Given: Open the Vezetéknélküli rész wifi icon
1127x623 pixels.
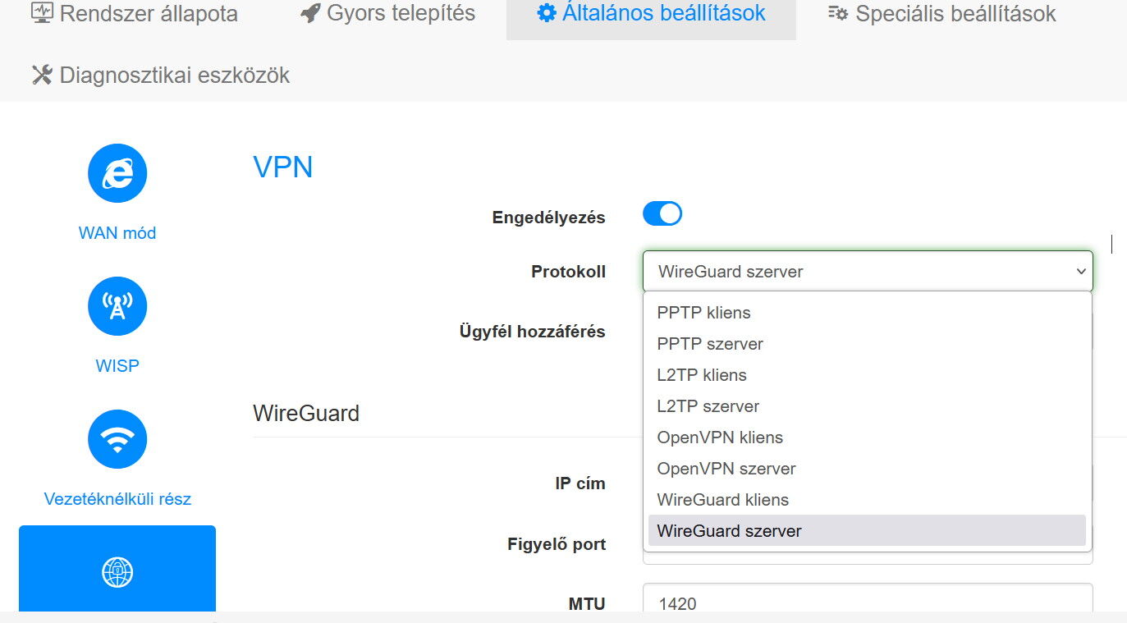Looking at the screenshot, I should 117,439.
